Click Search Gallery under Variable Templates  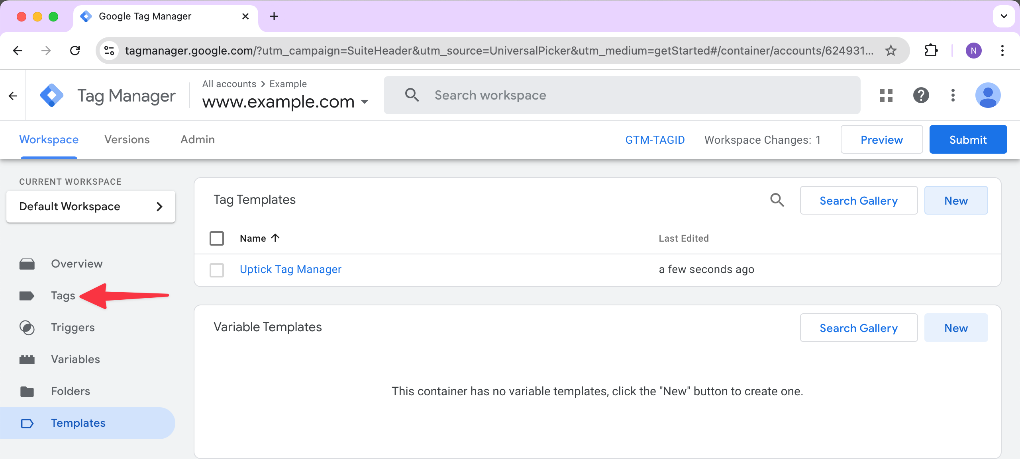(859, 328)
